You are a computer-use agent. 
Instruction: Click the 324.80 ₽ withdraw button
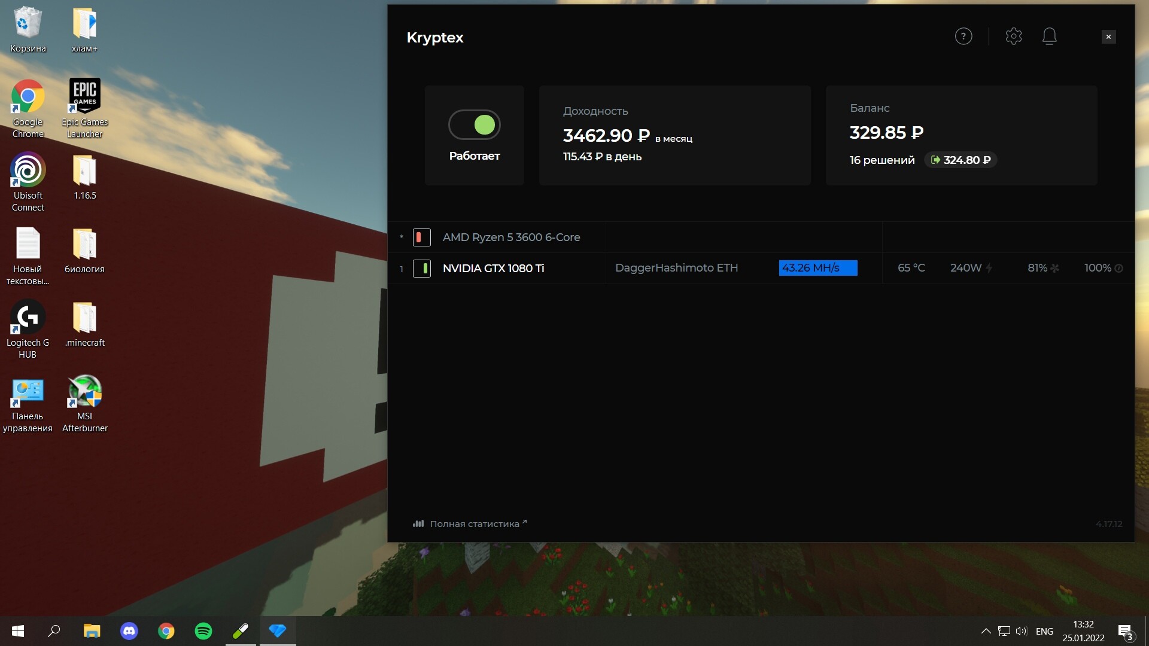coord(960,160)
